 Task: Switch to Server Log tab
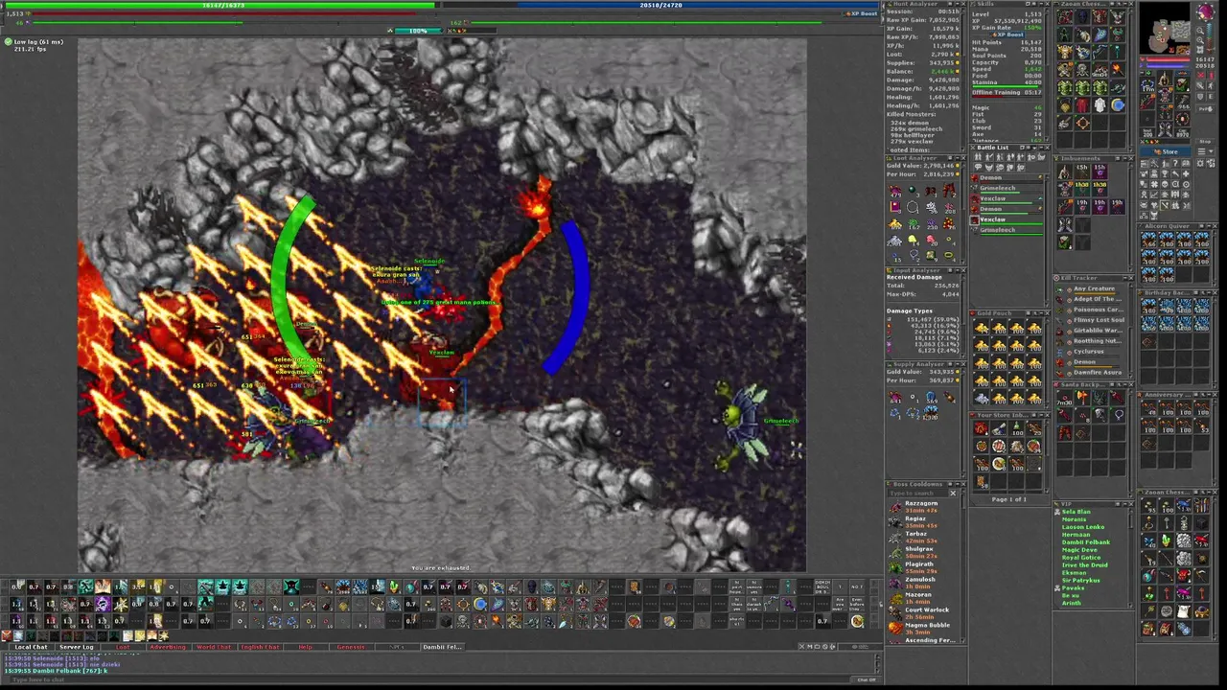point(77,647)
